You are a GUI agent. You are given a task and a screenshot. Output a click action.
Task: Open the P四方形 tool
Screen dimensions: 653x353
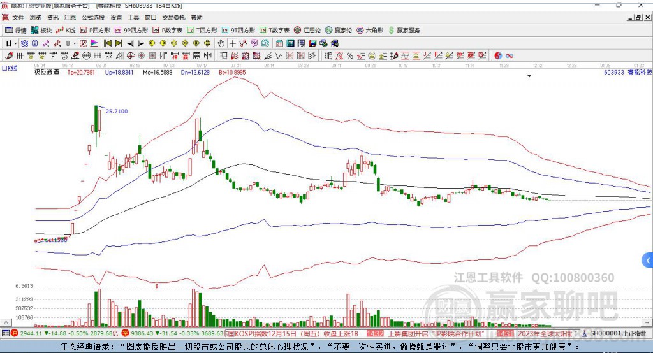click(95, 31)
